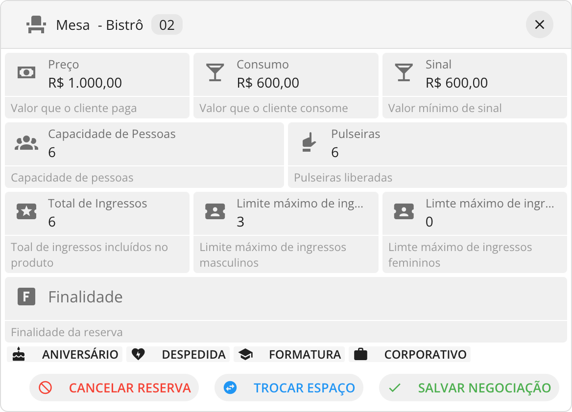
Task: Click the F icon next to Finalidade
Action: click(x=26, y=297)
